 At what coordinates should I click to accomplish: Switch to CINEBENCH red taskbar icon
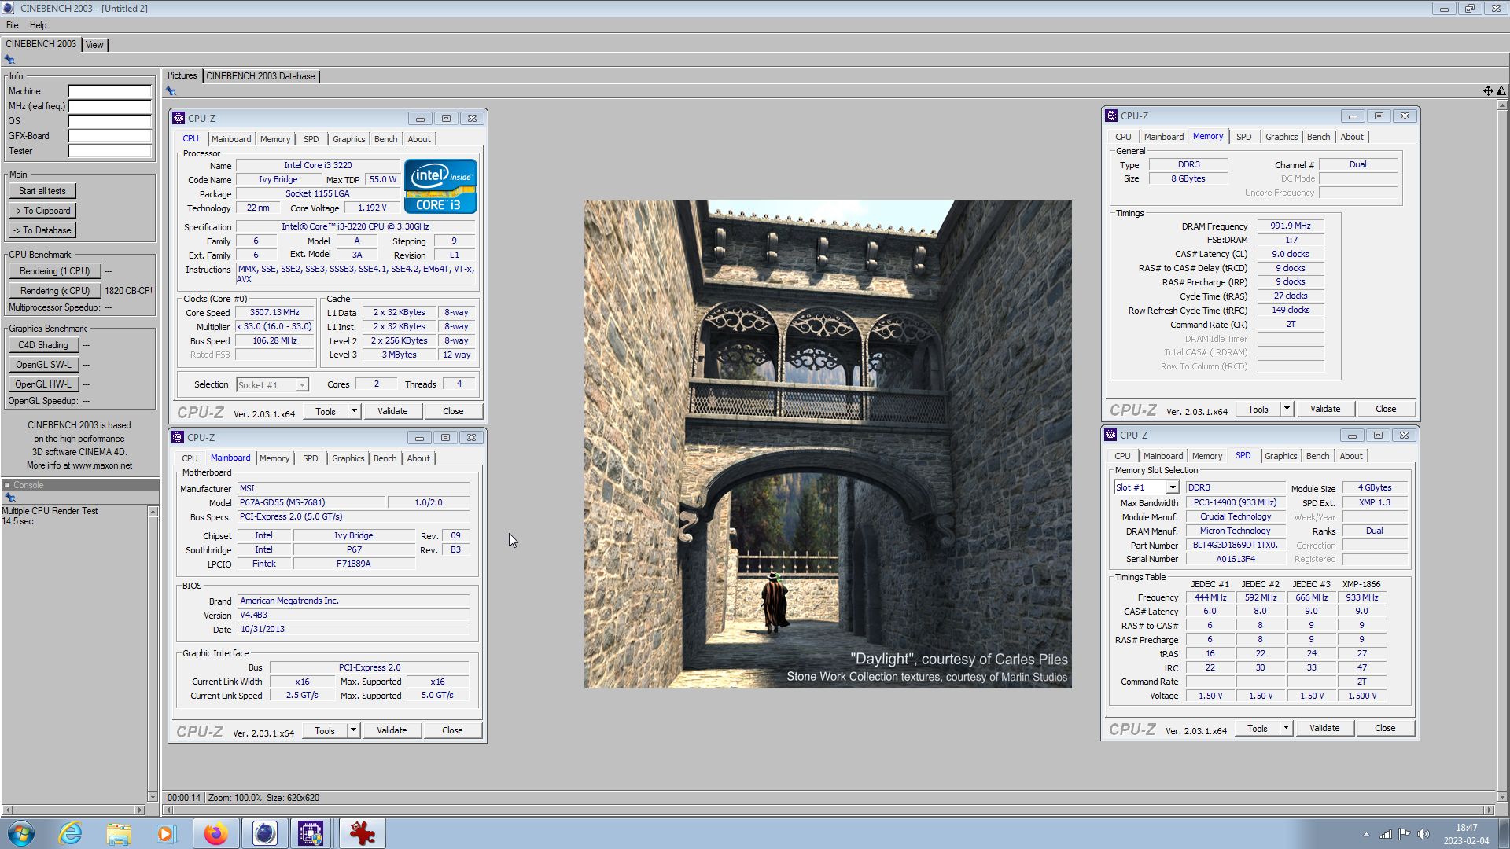(x=363, y=833)
